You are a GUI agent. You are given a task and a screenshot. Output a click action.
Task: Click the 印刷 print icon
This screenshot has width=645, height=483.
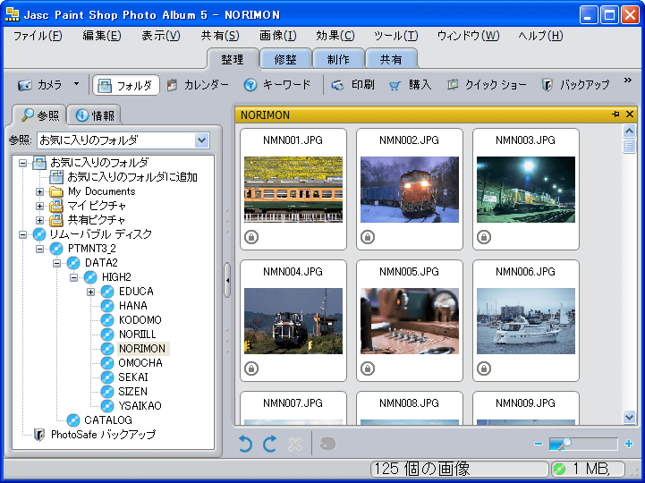pyautogui.click(x=338, y=85)
